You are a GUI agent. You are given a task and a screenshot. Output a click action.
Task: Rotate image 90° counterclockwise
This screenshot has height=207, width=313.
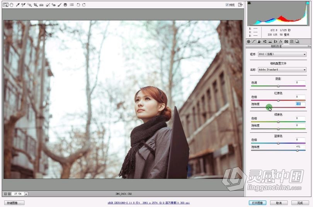78,5
